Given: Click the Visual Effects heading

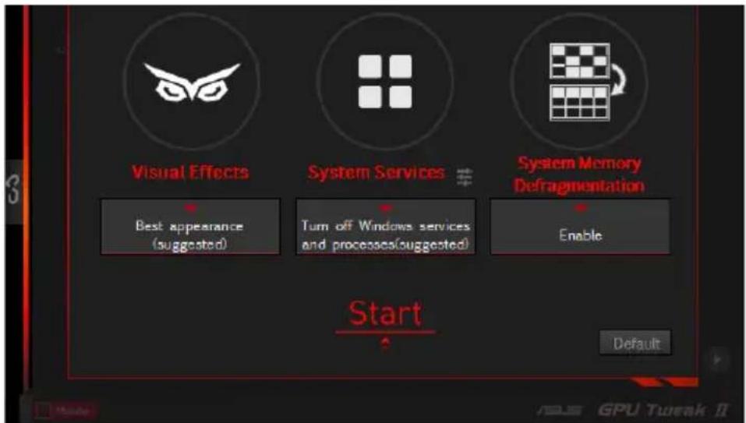Looking at the screenshot, I should tap(190, 172).
